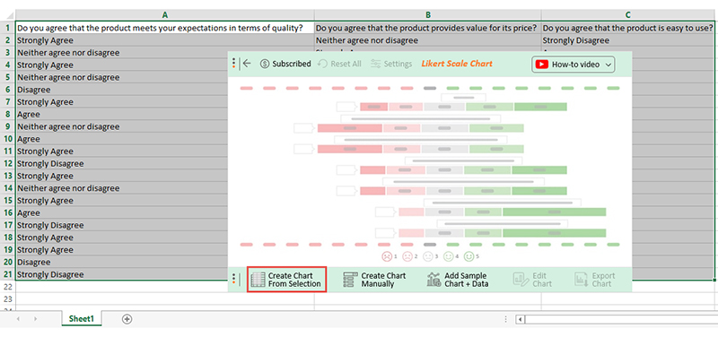Click the Likert Scale Chart title
This screenshot has height=337, width=718.
[457, 64]
